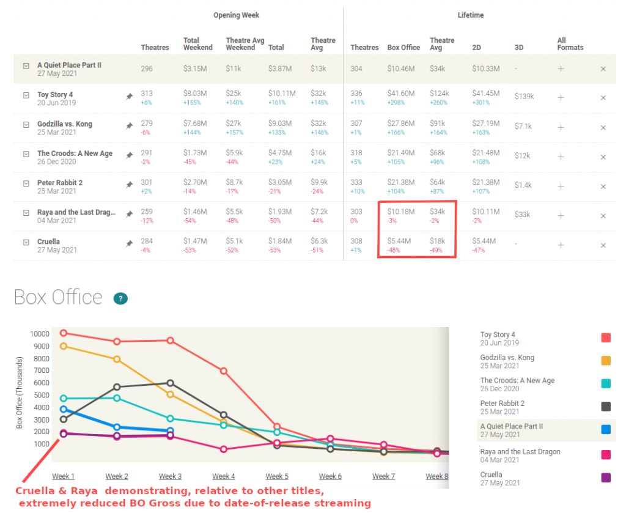
Task: Remove the A Quiet Place Part II row
Action: [603, 69]
